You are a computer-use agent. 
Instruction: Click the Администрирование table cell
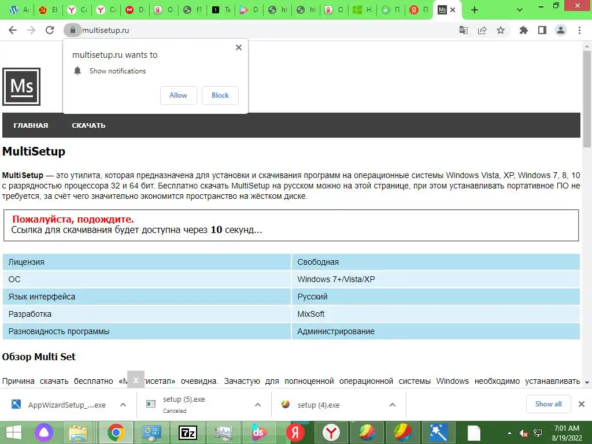coord(436,331)
